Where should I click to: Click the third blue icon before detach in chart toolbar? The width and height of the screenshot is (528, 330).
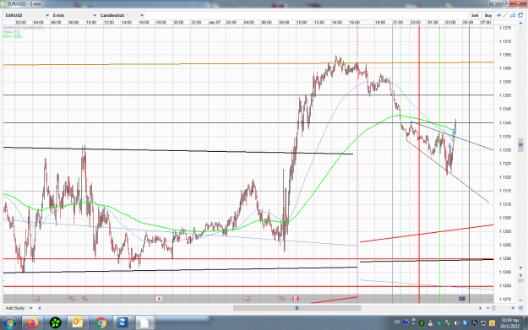pos(513,15)
